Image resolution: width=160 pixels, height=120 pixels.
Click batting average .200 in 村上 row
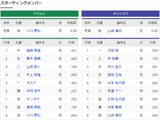(x=73, y=75)
